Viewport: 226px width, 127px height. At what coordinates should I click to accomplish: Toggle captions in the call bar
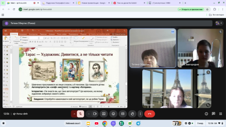(x=123, y=114)
